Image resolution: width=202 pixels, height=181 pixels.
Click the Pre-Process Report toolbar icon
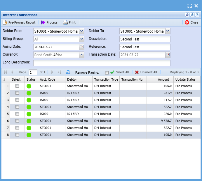[x=5, y=22]
